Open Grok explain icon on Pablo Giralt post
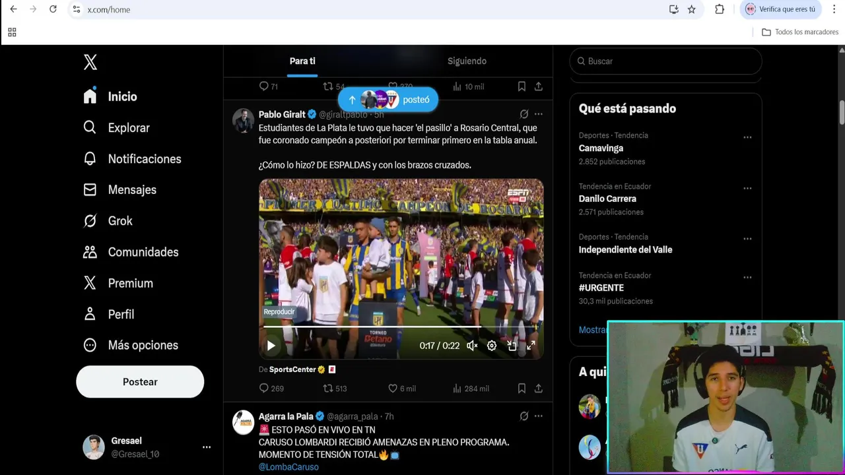Viewport: 845px width, 475px height. click(x=524, y=114)
